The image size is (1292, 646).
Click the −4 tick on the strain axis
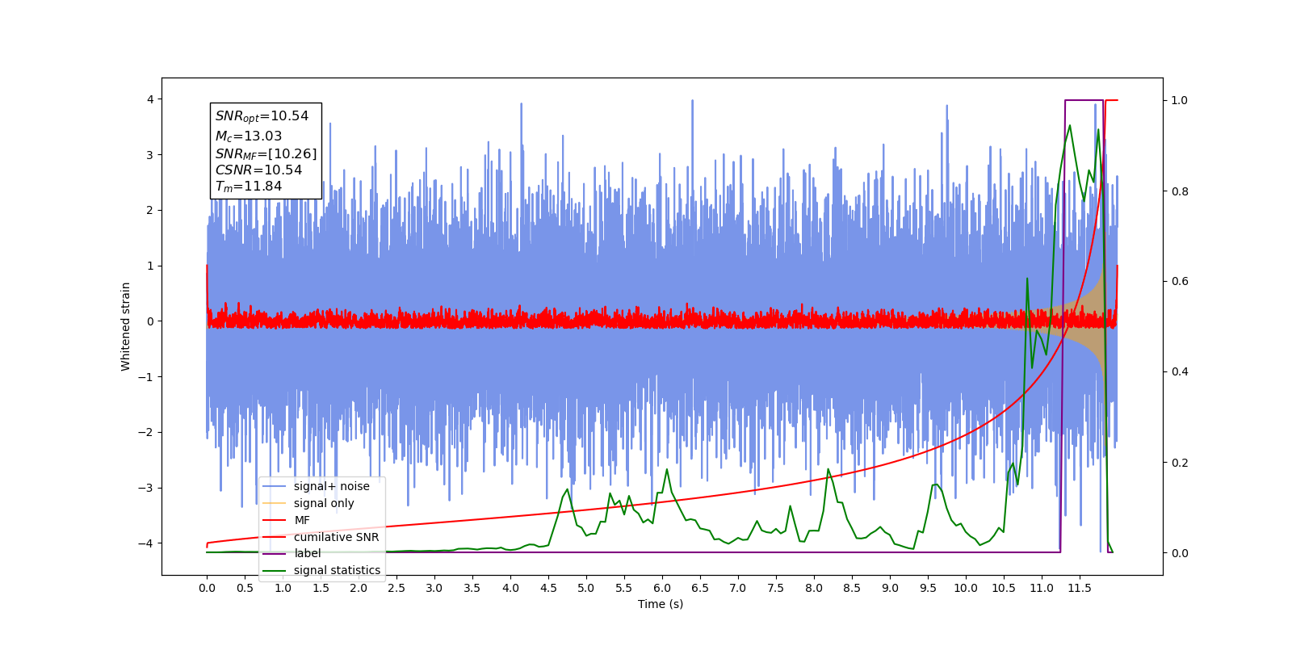point(147,543)
